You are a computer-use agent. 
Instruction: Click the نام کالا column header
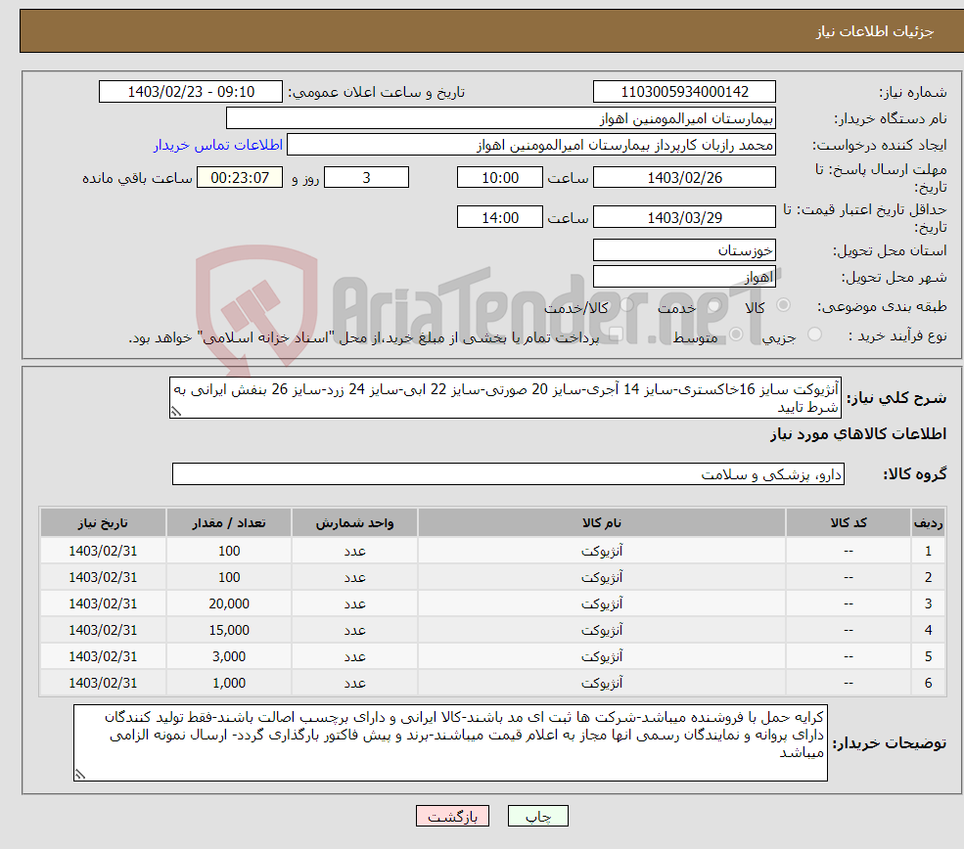click(x=602, y=522)
